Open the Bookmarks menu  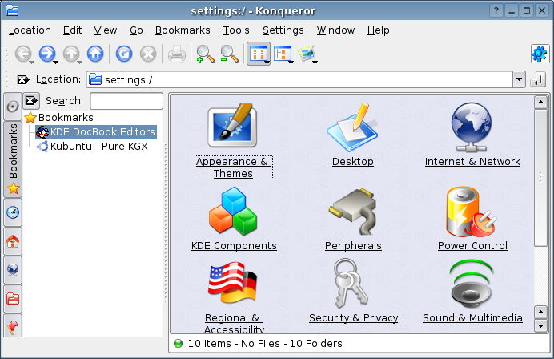coord(183,30)
